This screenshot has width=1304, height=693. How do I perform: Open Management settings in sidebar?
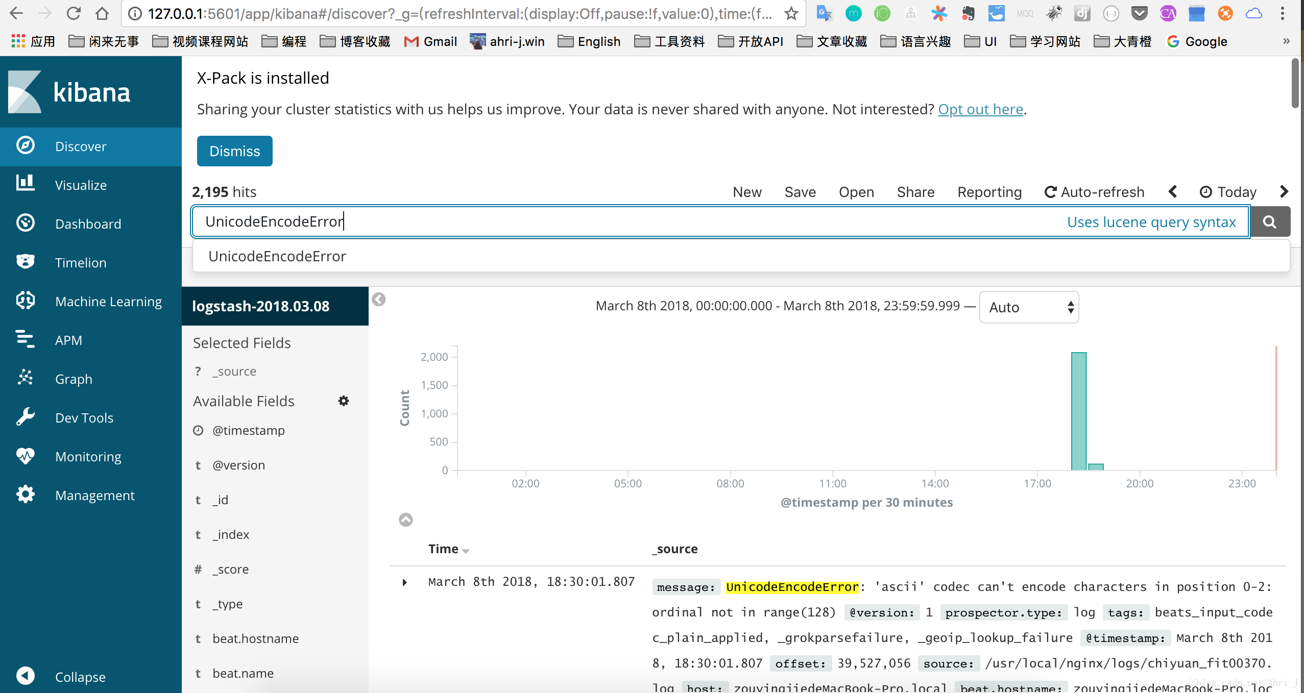pos(91,496)
